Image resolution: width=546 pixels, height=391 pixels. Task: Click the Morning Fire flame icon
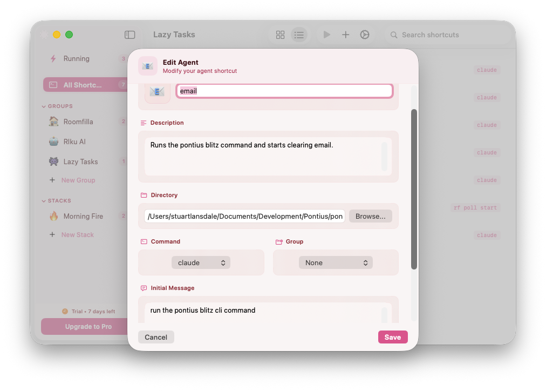pyautogui.click(x=53, y=216)
